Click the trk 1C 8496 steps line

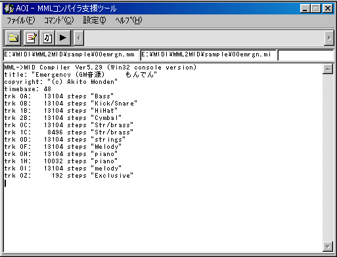click(x=69, y=132)
